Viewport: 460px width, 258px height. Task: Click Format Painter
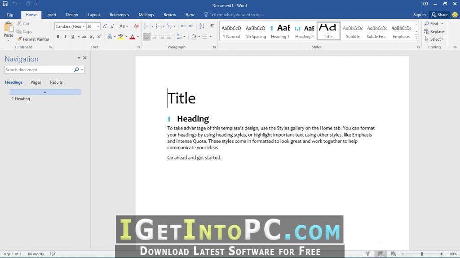[33, 39]
